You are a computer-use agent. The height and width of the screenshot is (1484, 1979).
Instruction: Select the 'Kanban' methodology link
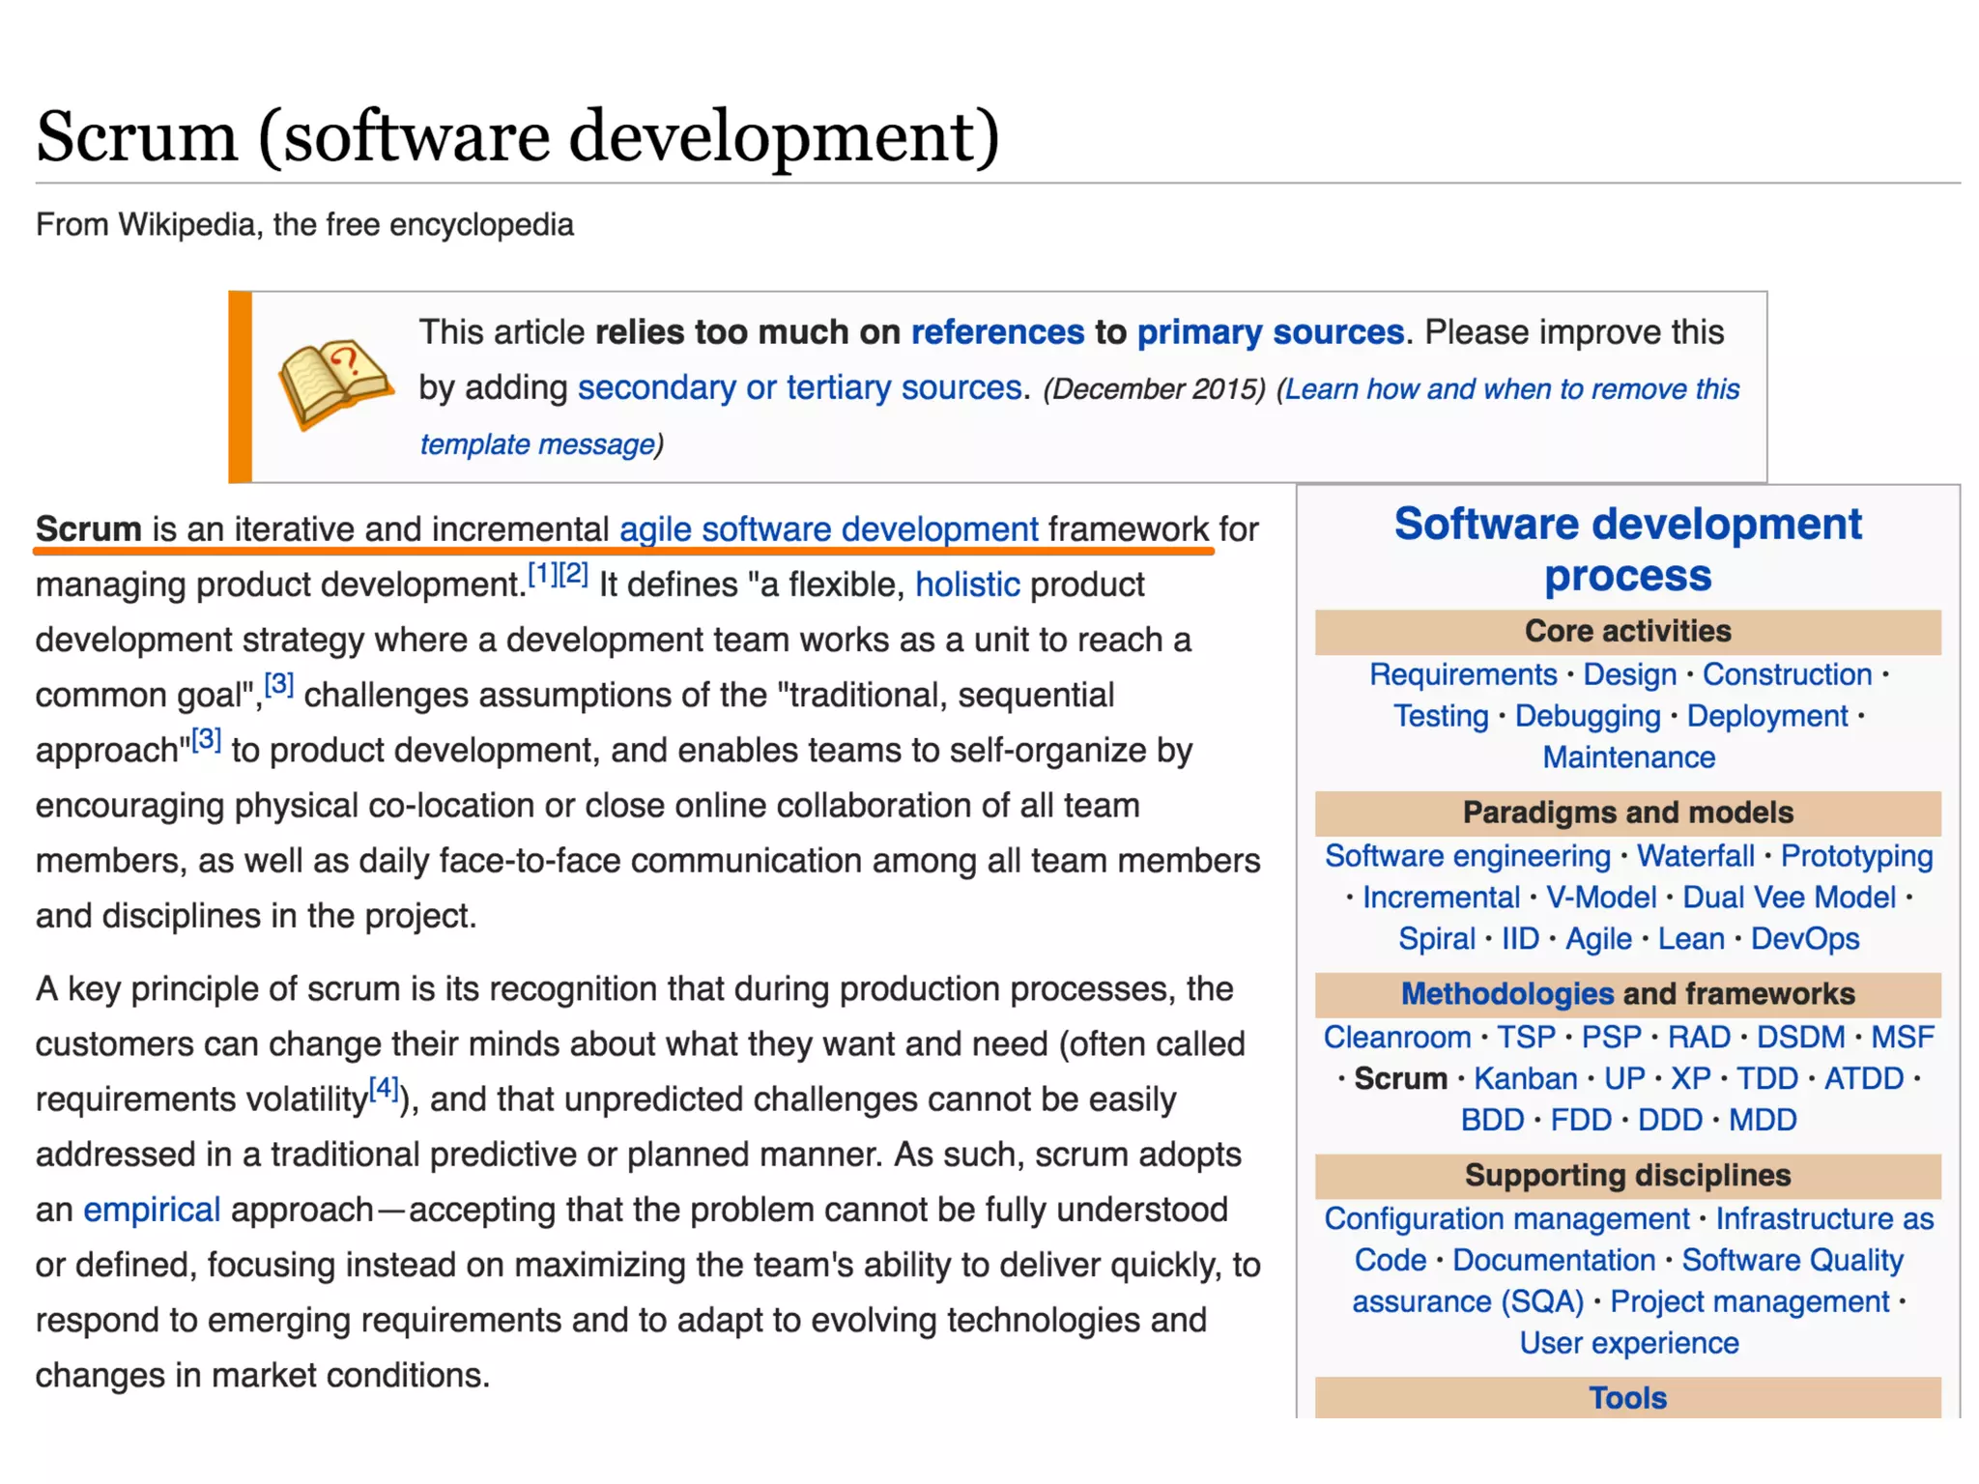pos(1525,1078)
